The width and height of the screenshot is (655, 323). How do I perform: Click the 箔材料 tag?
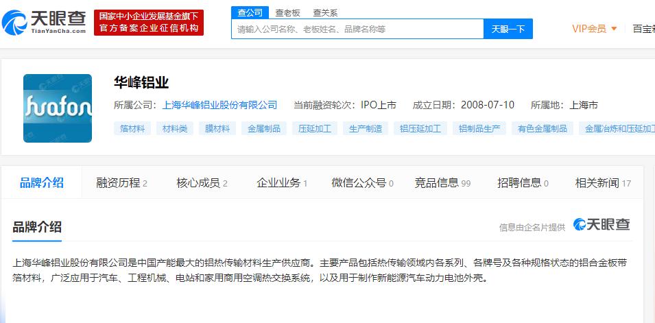pyautogui.click(x=132, y=128)
